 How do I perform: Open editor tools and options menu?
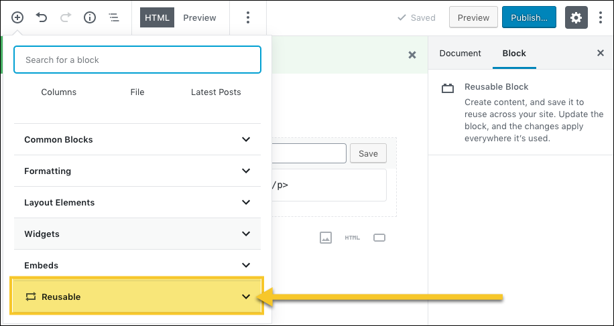point(601,17)
